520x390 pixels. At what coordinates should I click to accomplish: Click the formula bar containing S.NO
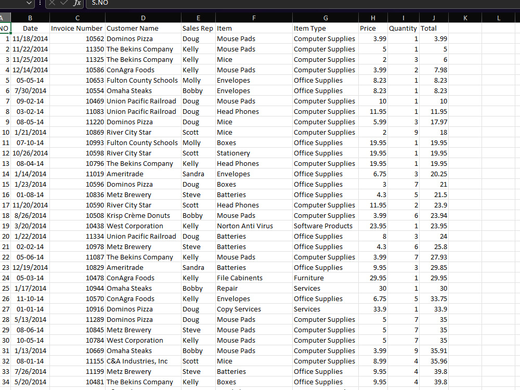click(303, 3)
